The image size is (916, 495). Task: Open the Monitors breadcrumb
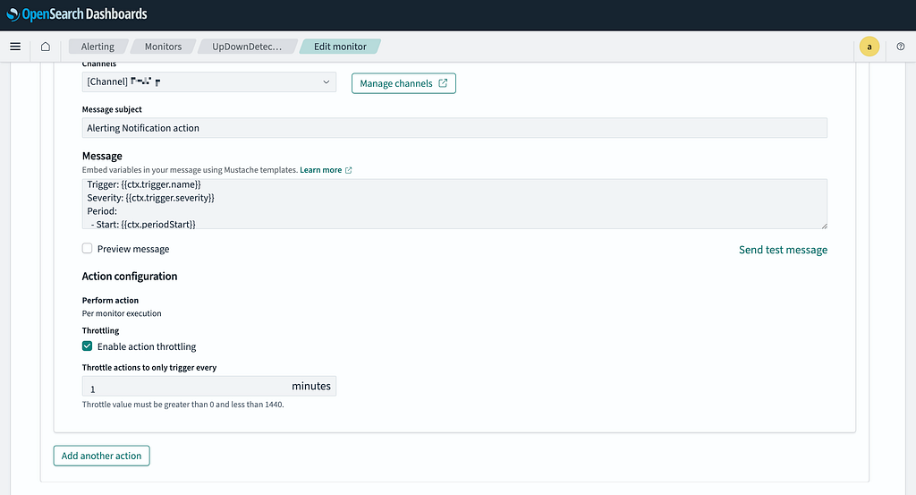[x=163, y=47]
